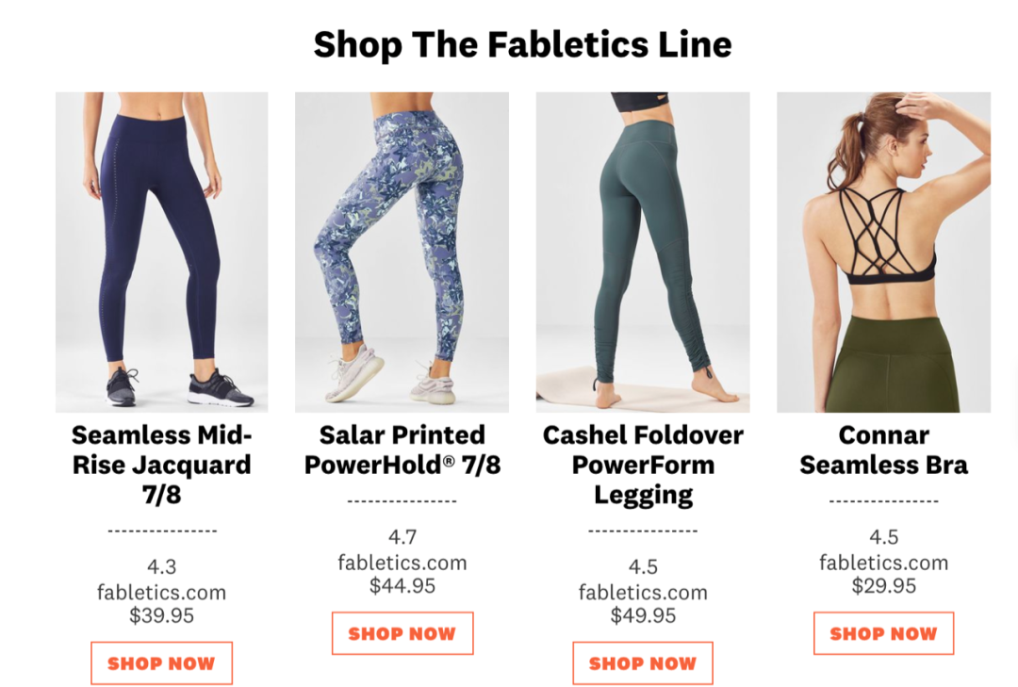Screen dimensions: 1018x687
Task: View the Connar Seamless Bra product photo
Action: pos(883,252)
